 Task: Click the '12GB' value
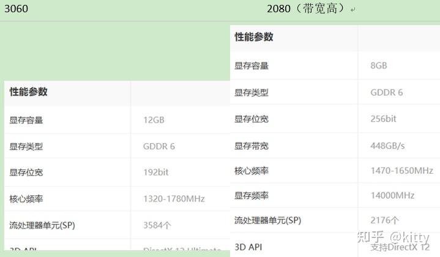[x=154, y=120]
